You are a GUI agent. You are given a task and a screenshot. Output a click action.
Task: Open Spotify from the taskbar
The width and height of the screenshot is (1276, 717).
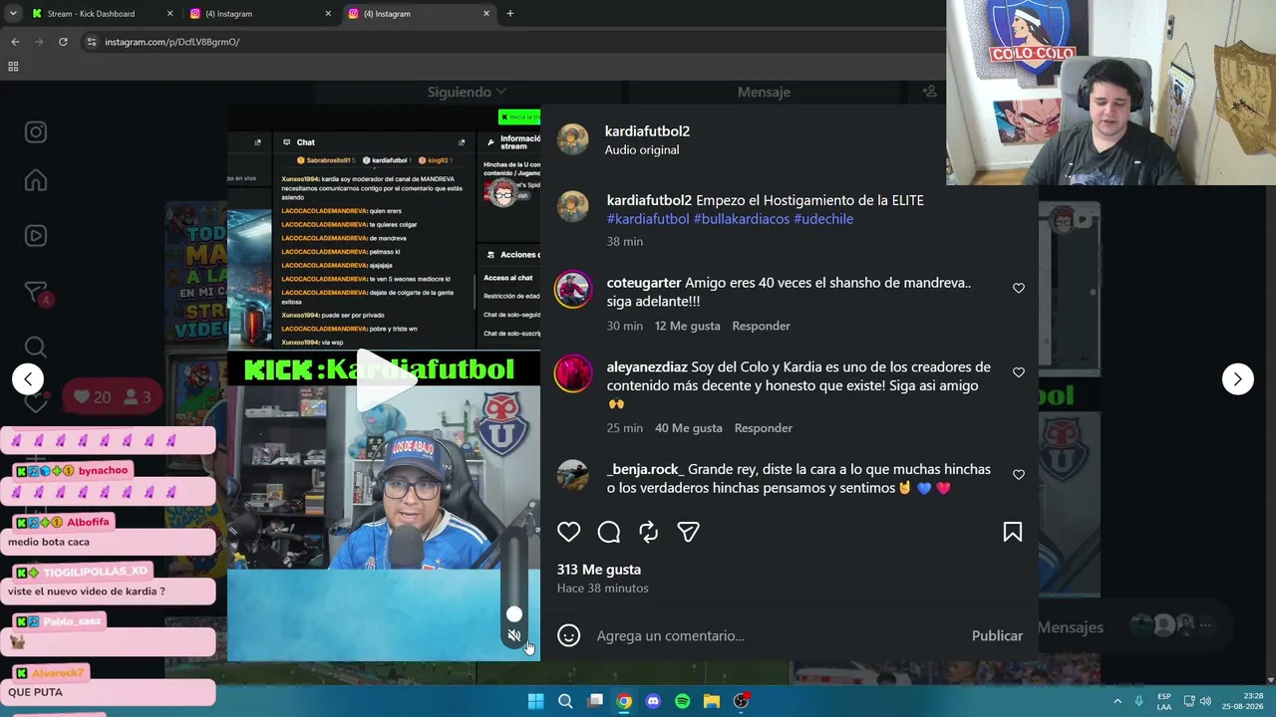tap(682, 701)
